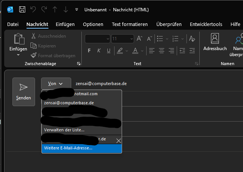Open Text group dialog launcher

pyautogui.click(x=197, y=64)
